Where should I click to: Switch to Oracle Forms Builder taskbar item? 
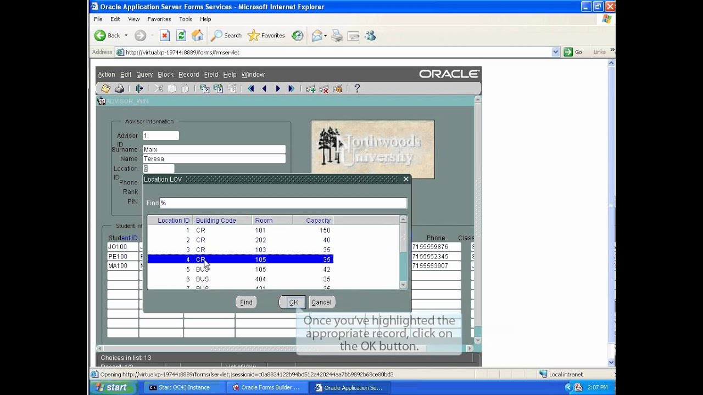pos(266,387)
